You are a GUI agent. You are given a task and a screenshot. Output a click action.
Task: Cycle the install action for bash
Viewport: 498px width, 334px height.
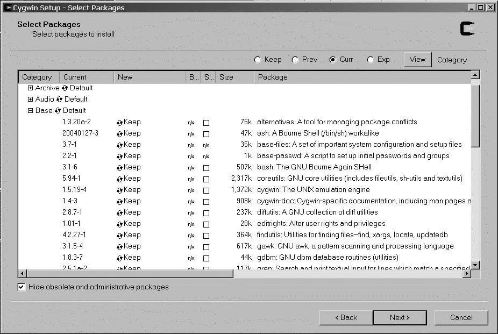(x=129, y=167)
